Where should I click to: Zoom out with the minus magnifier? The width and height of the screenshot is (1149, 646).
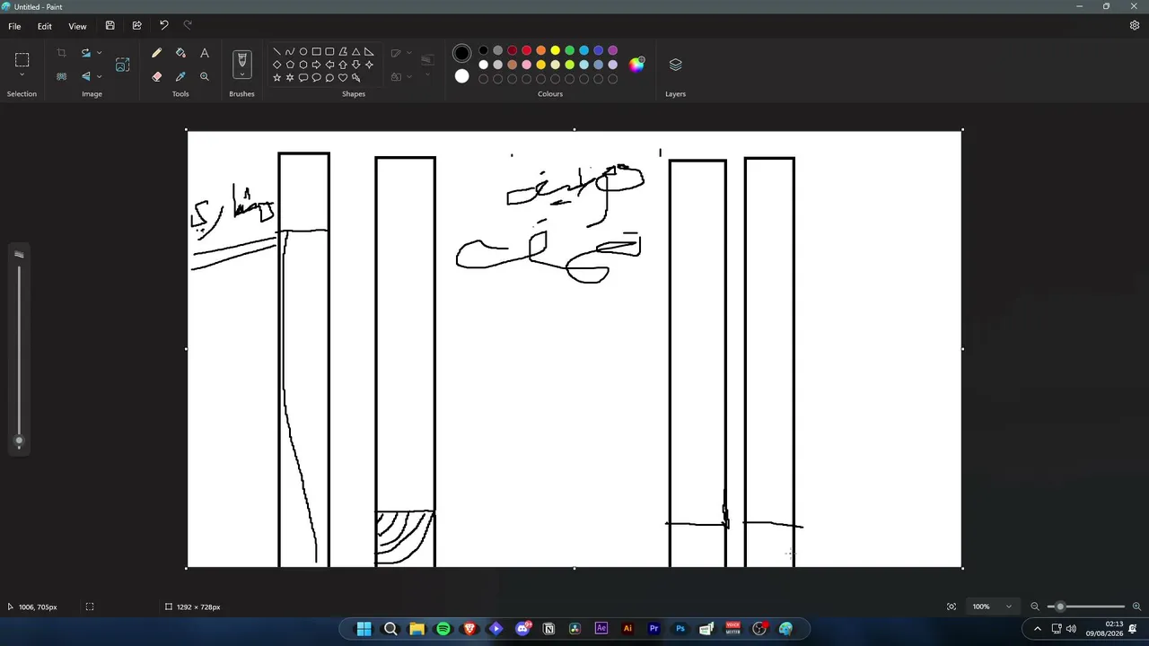(x=1035, y=607)
